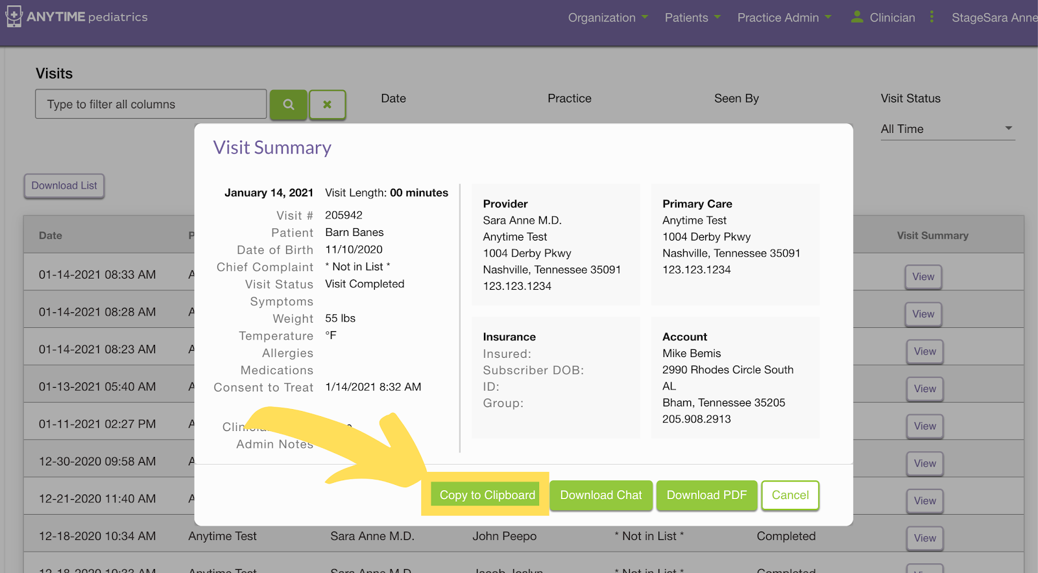View summary for 12-21-2020 11:40 AM visit

point(925,501)
